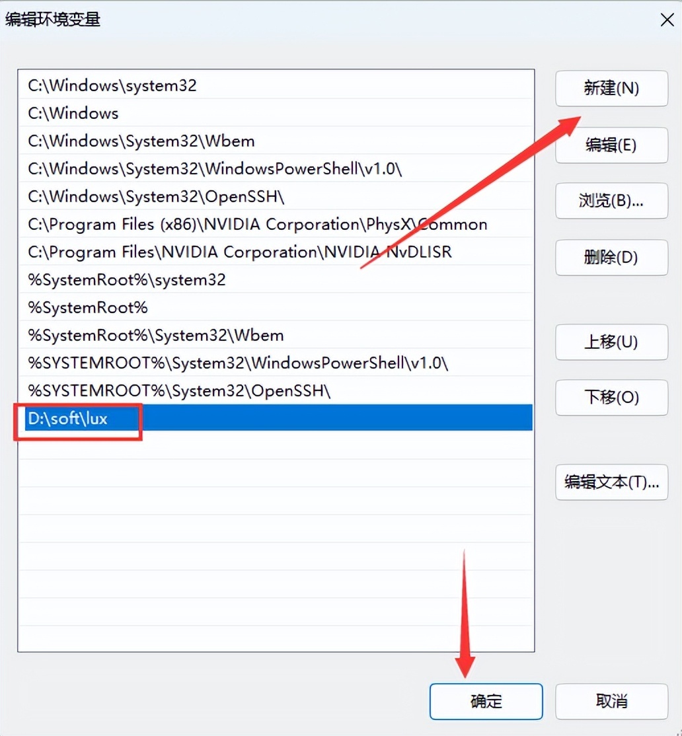
Task: Select the NVIDIA NvDLISR path entry
Action: point(276,252)
